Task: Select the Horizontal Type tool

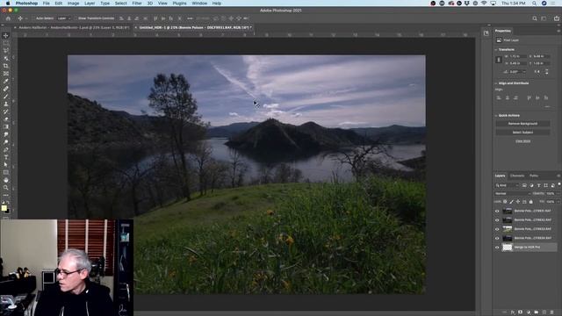Action: coord(6,157)
